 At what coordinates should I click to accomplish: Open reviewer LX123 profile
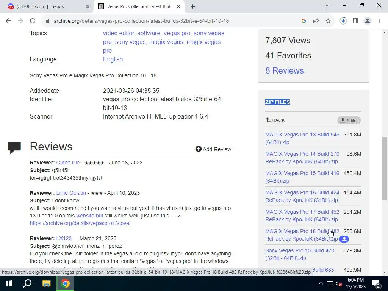[64, 238]
